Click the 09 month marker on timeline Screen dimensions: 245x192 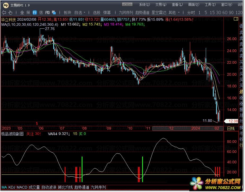pyautogui.click(x=109, y=129)
